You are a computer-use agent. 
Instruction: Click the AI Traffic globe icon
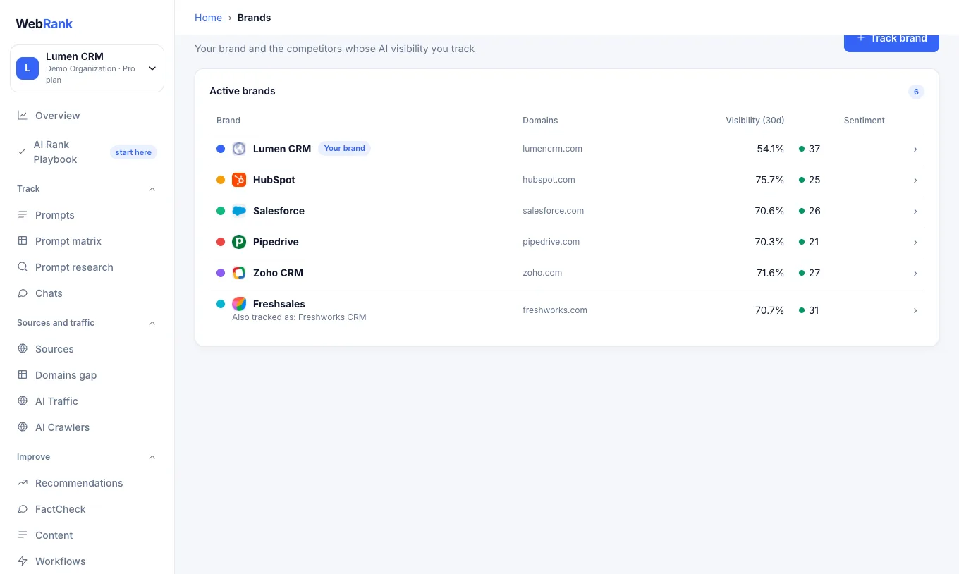tap(23, 401)
